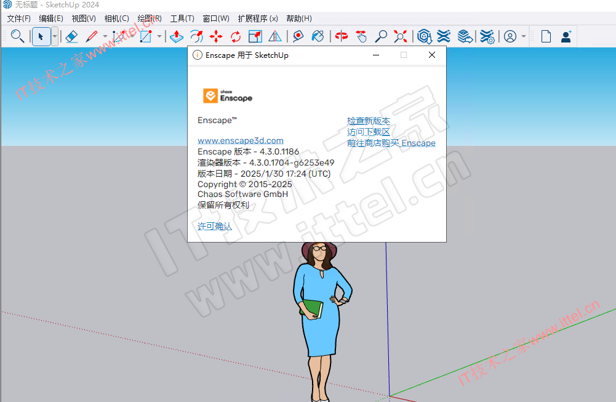Close the Enscape about dialog

(x=432, y=55)
